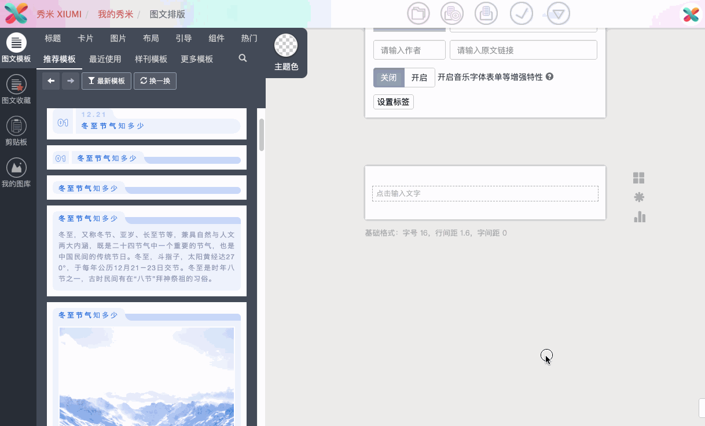Select the 冬至 paragraph card template
Viewport: 705px width, 426px height.
[147, 251]
